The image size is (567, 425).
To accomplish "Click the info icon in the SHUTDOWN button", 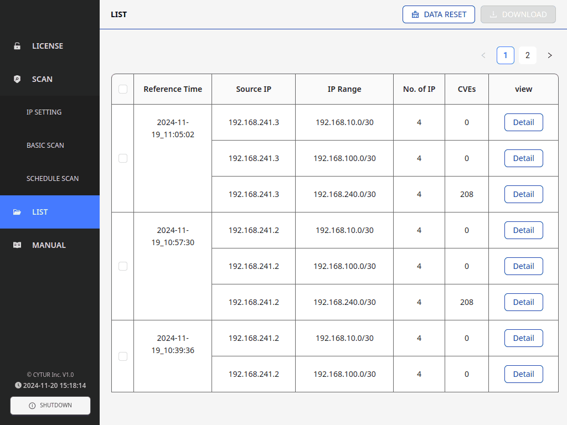I will [x=32, y=406].
